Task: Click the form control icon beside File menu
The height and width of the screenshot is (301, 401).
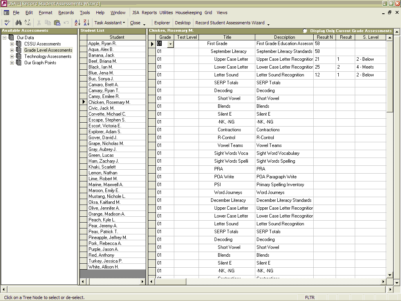Action: point(6,13)
